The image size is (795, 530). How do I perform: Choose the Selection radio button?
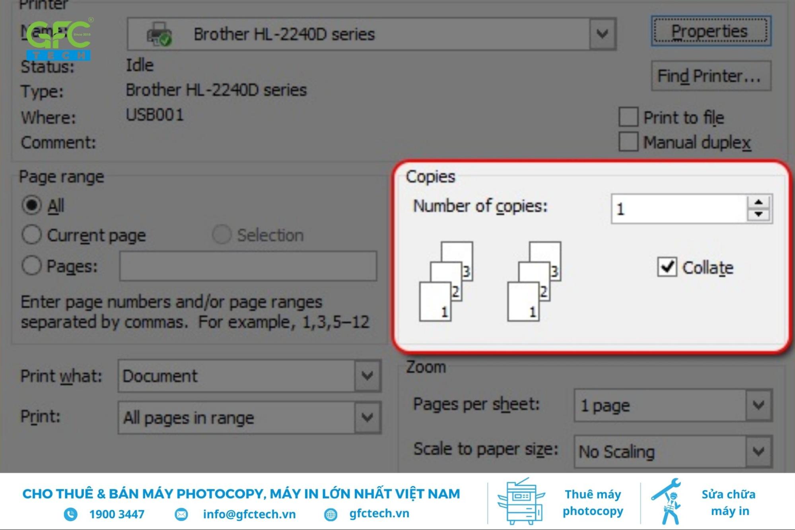click(x=222, y=235)
